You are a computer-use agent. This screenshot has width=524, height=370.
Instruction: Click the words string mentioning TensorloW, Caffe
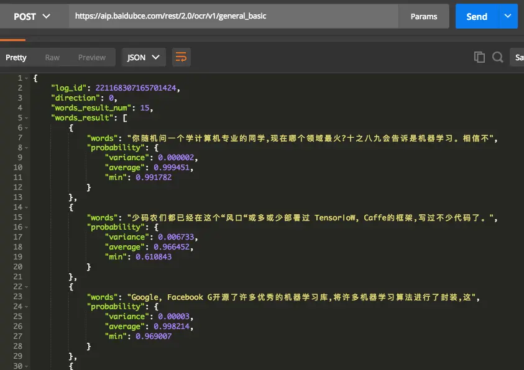pos(310,218)
